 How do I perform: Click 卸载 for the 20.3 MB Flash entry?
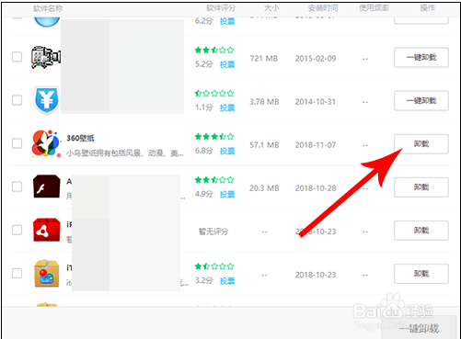tap(421, 187)
